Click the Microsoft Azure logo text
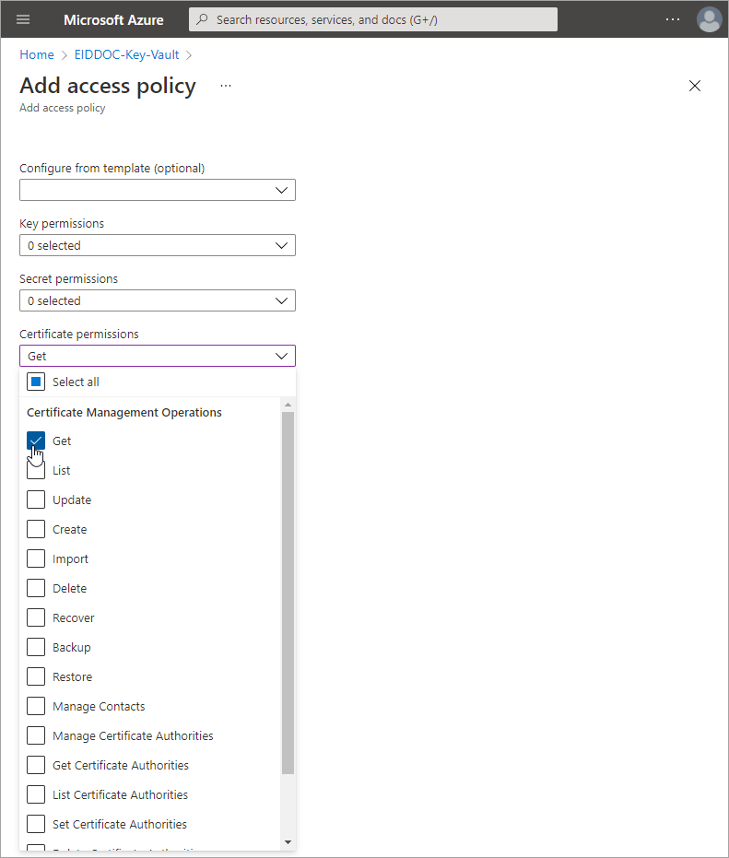The height and width of the screenshot is (858, 729). tap(113, 19)
